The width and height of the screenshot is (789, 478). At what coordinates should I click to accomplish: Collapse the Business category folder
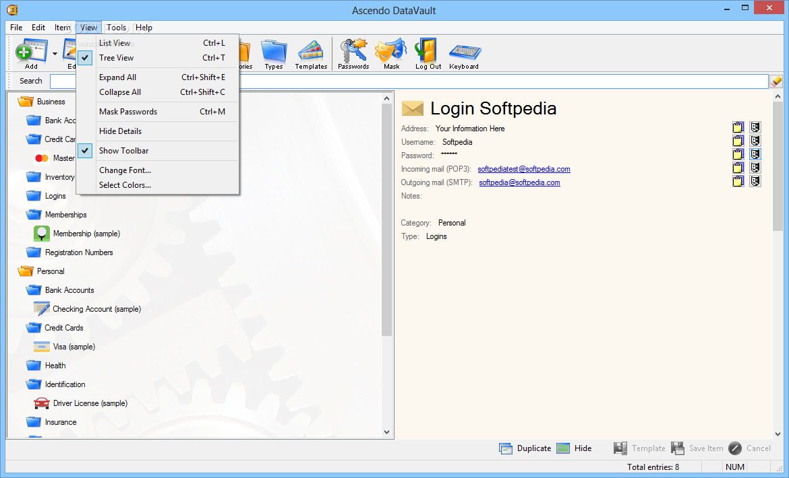(x=25, y=102)
